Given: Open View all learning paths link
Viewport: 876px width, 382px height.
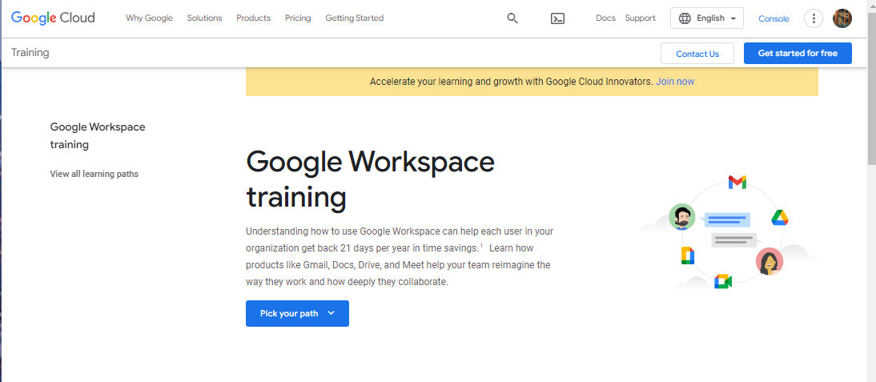Looking at the screenshot, I should [94, 174].
